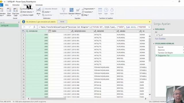Click the Yenile refresh button
This screenshot has height=103, width=184.
point(62,22)
